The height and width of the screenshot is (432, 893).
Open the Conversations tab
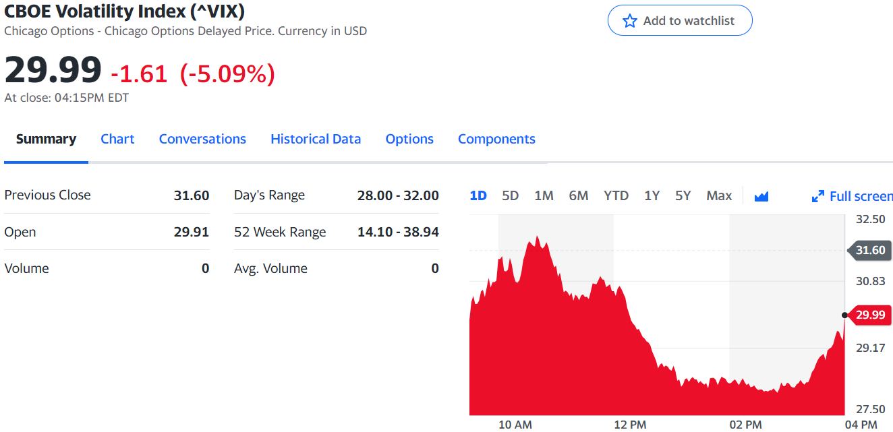[x=202, y=139]
